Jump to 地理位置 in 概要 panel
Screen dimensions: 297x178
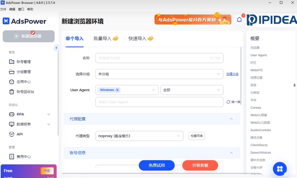pyautogui.click(x=256, y=78)
